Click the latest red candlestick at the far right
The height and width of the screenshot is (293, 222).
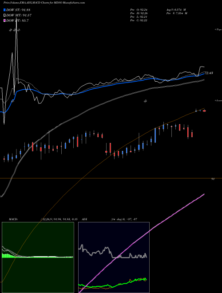point(204,111)
